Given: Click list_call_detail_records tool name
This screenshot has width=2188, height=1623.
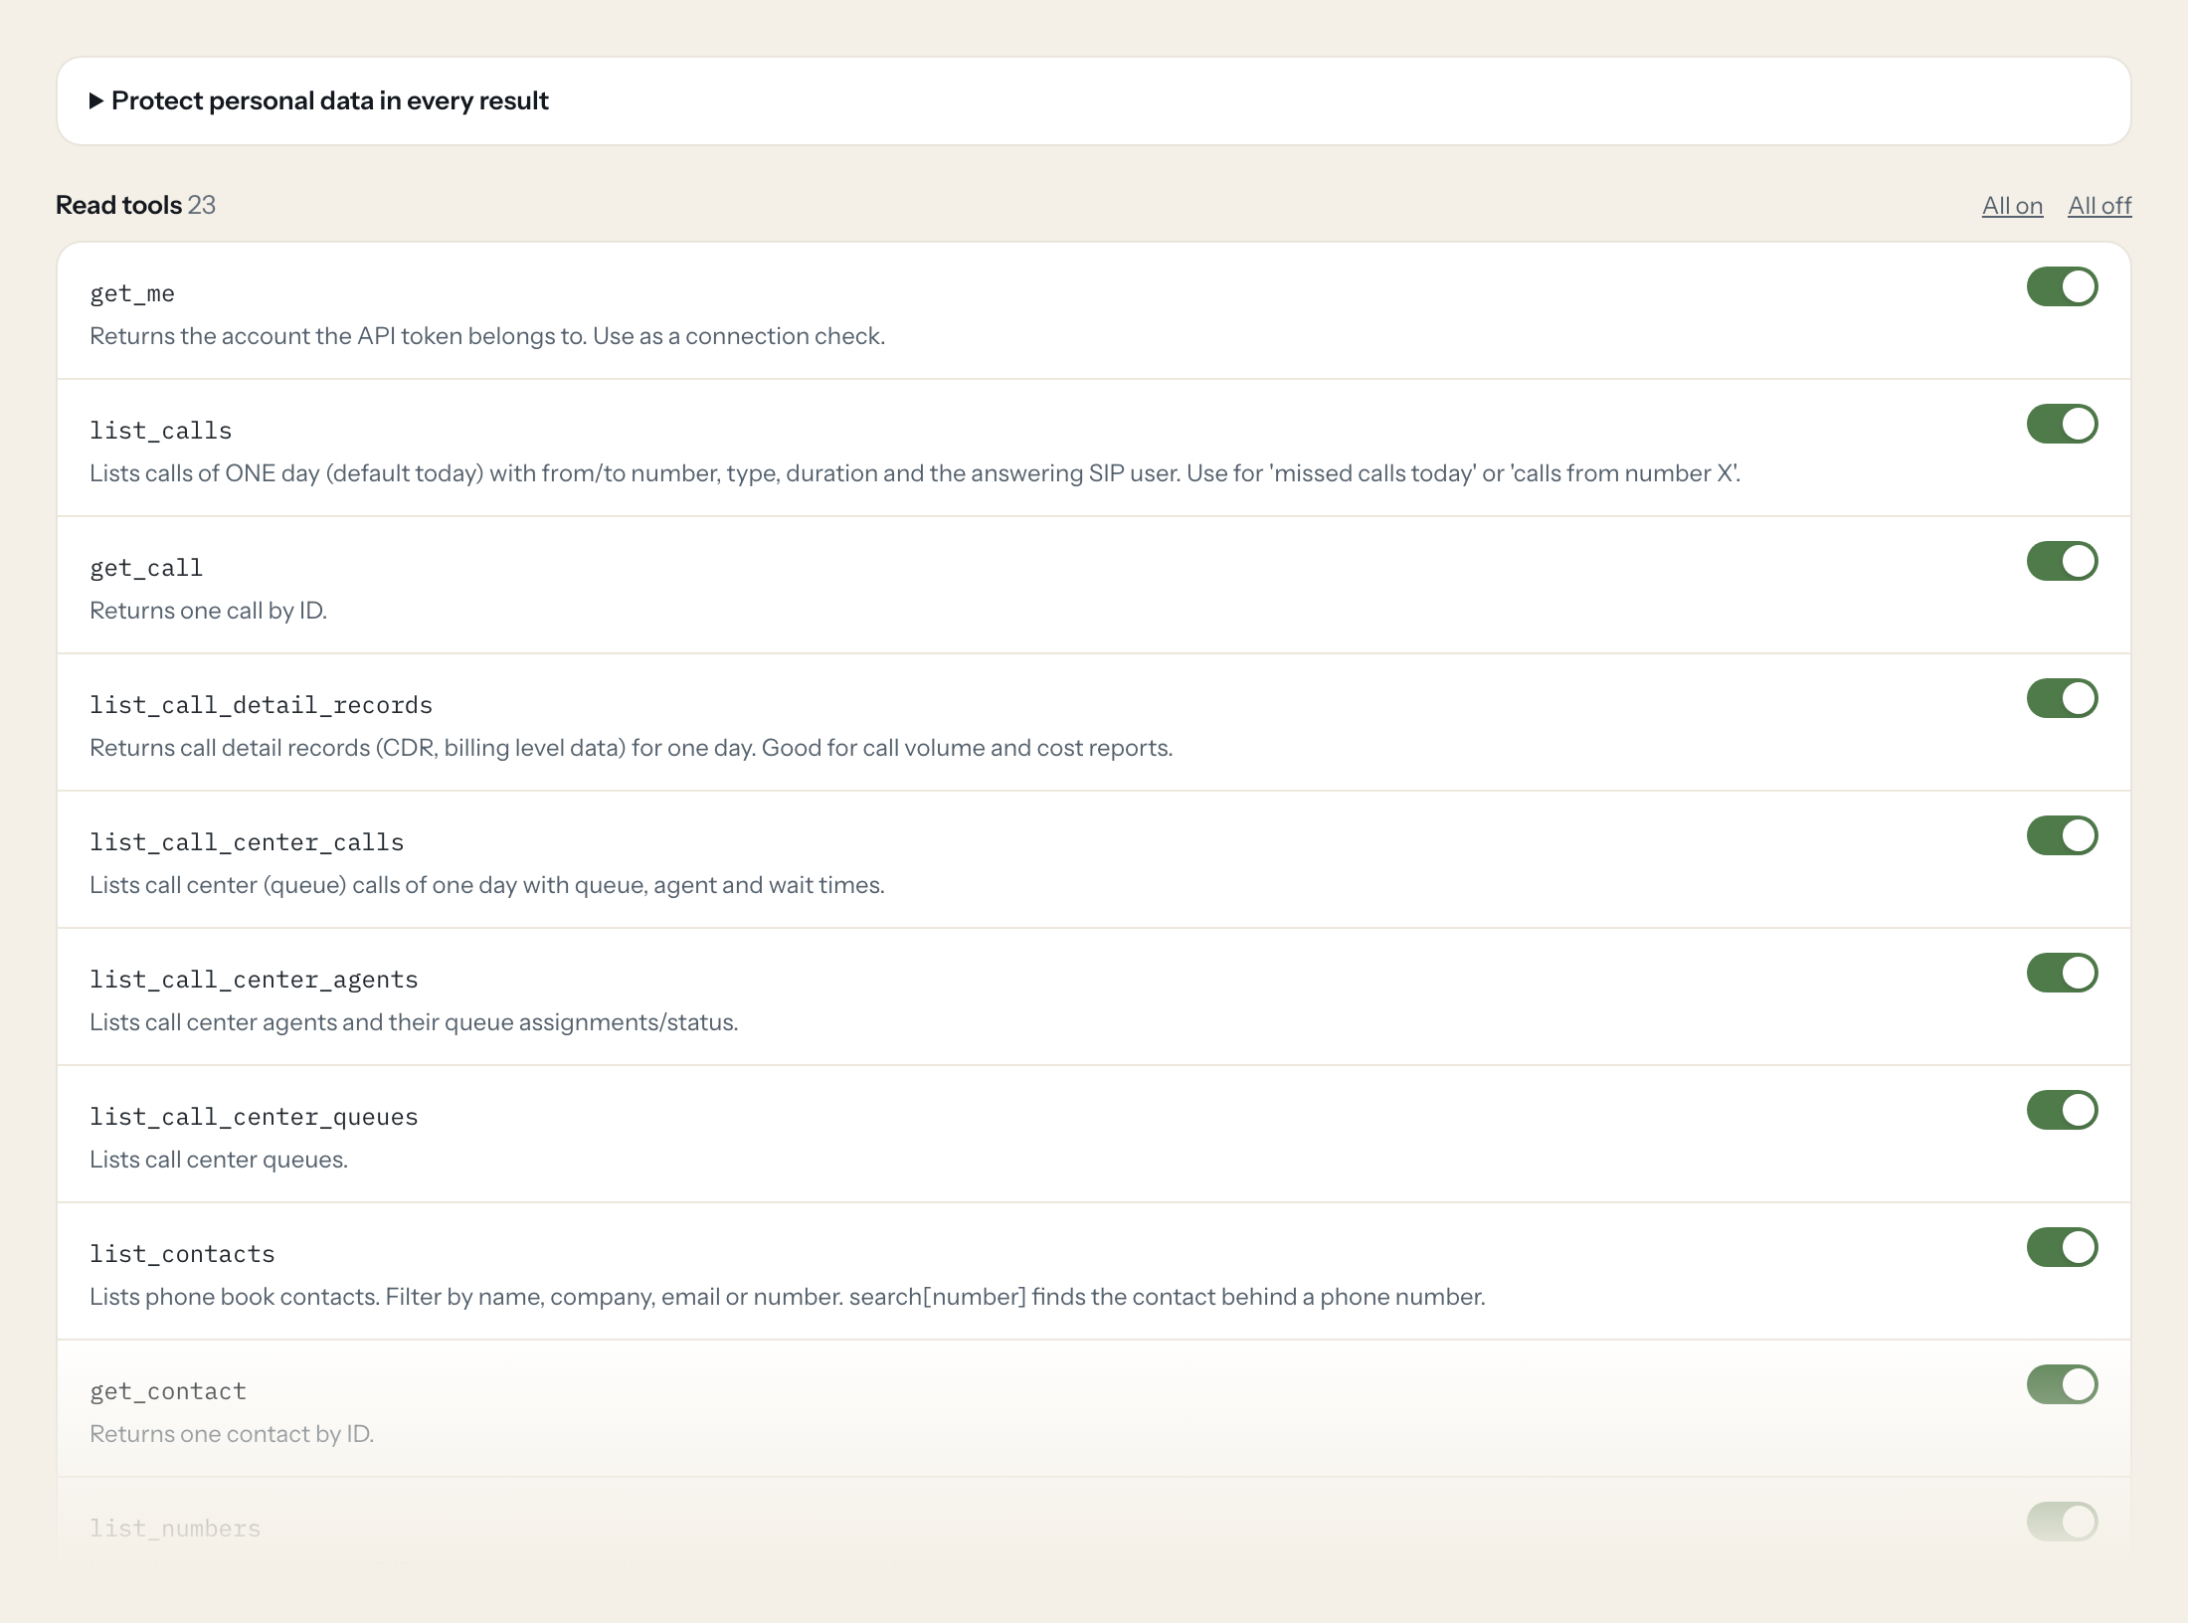Looking at the screenshot, I should coord(262,705).
